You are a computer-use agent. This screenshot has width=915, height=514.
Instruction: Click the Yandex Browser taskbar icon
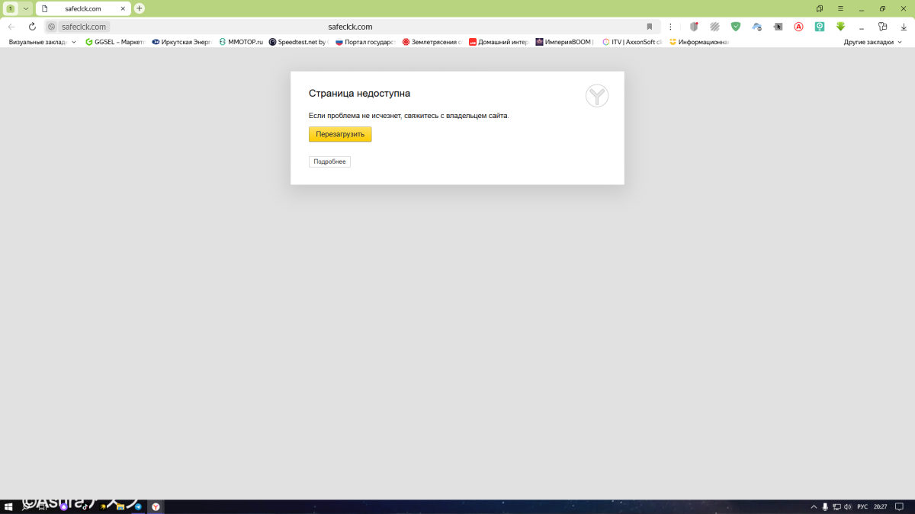156,506
